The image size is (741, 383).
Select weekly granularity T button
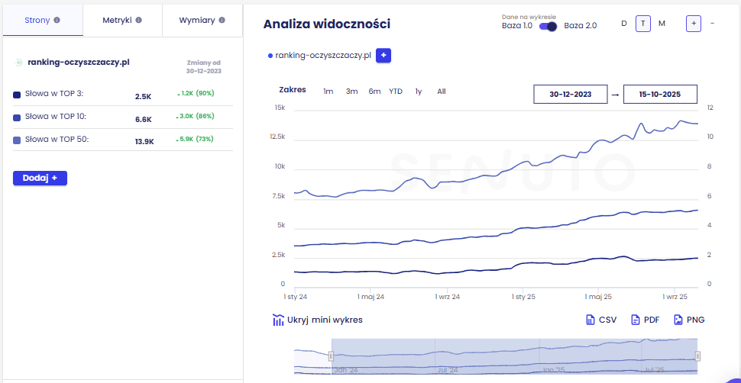coord(643,23)
